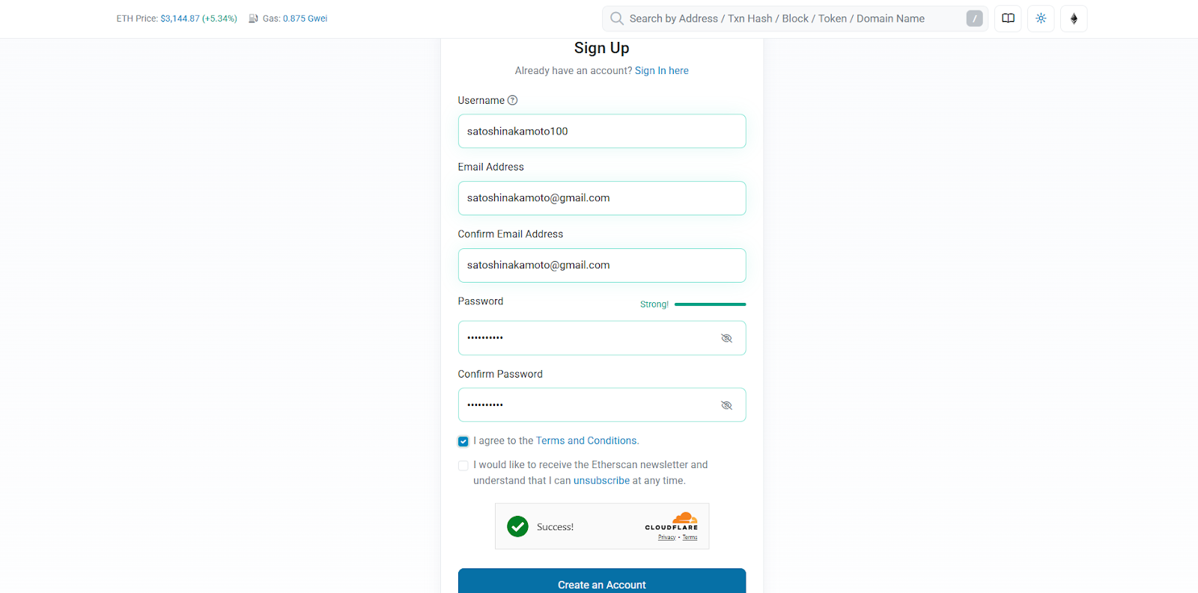1198x593 pixels.
Task: Focus the Username input field
Action: [601, 132]
